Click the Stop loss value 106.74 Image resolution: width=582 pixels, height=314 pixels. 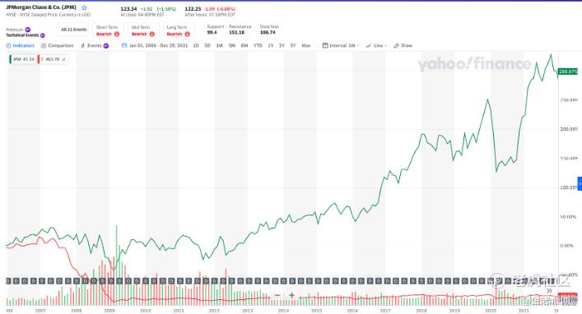coord(268,33)
